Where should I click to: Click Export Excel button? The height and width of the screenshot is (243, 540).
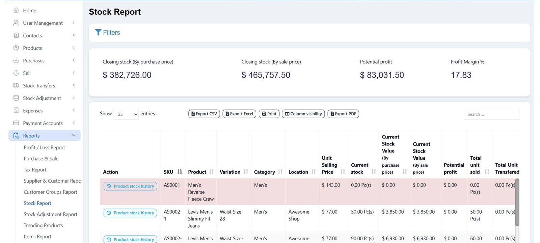tap(239, 114)
